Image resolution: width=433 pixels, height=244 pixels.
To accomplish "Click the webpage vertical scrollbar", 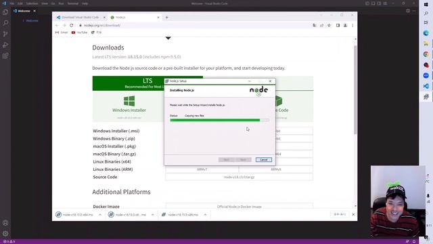I will click(355, 90).
